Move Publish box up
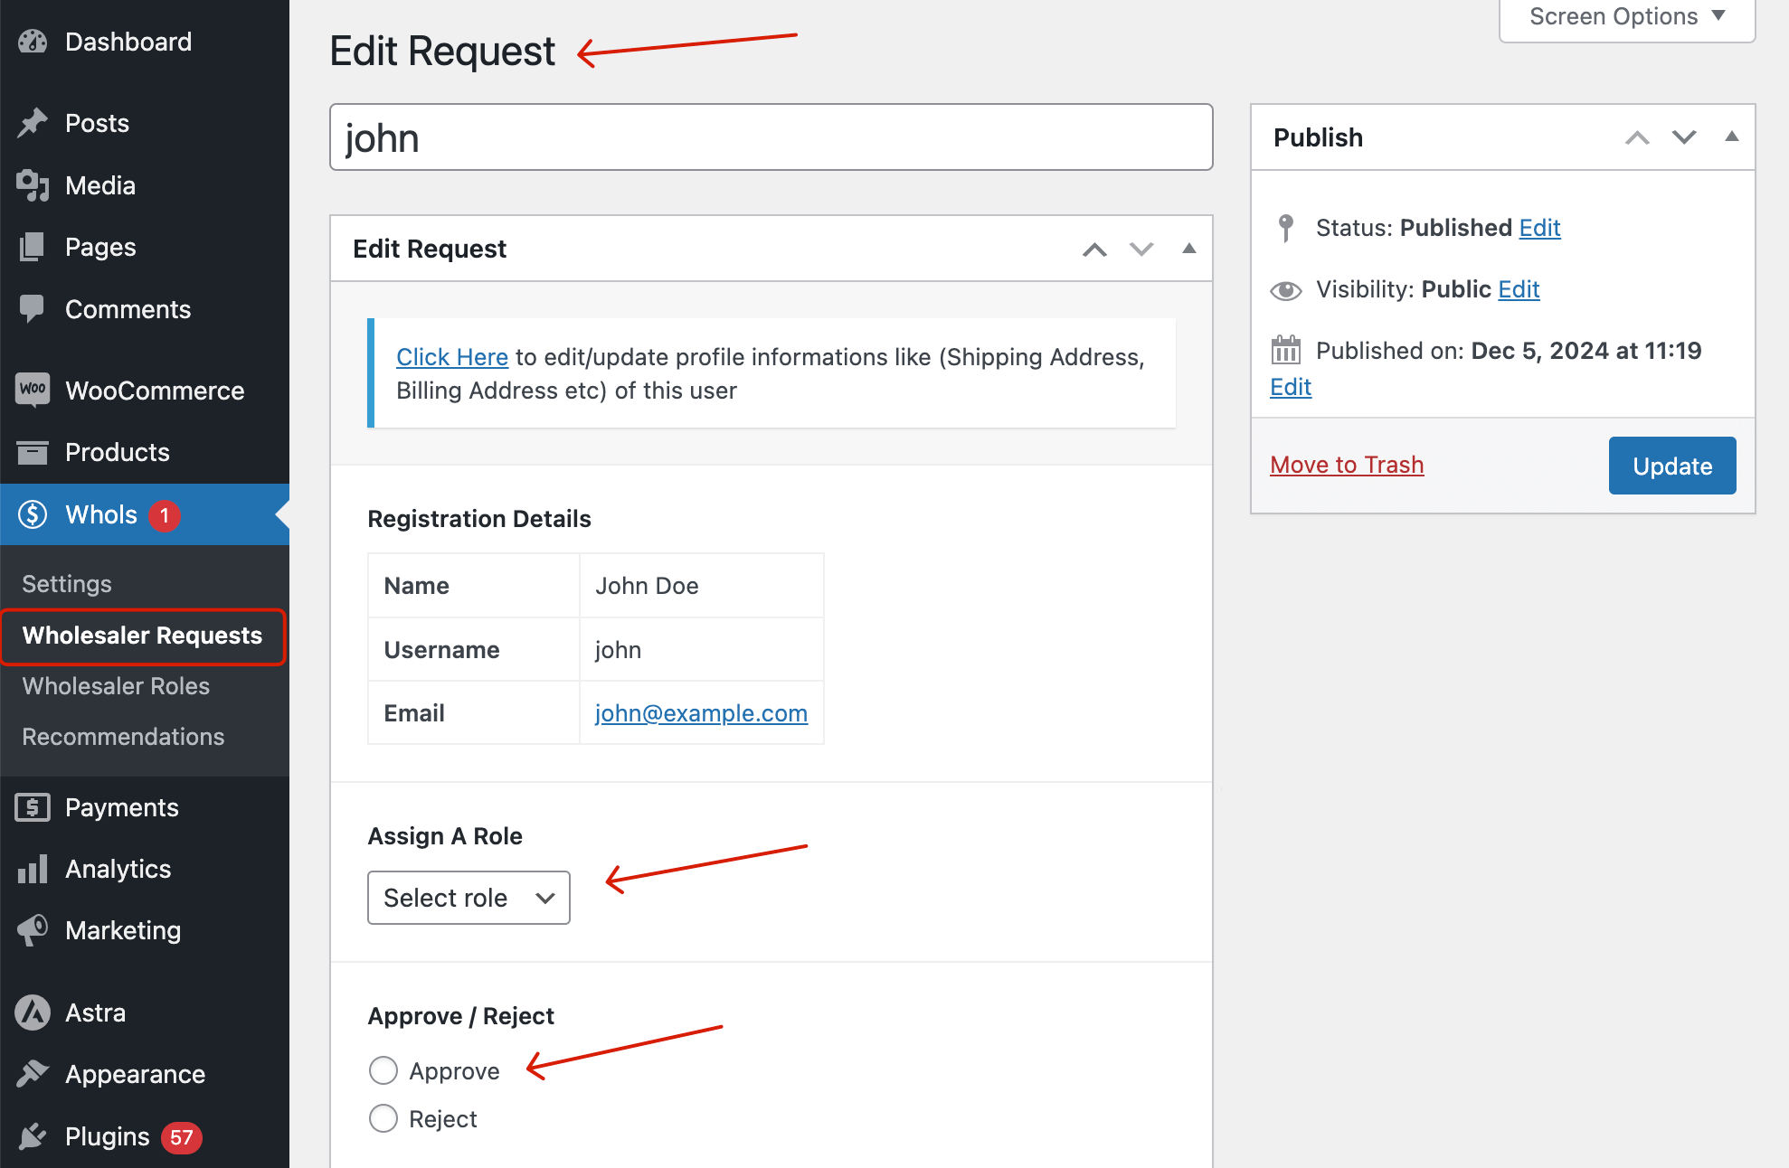1789x1168 pixels. [1637, 137]
